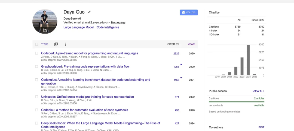
Task: Click the add-to-collection plus icon in table header
Action: click(56, 44)
